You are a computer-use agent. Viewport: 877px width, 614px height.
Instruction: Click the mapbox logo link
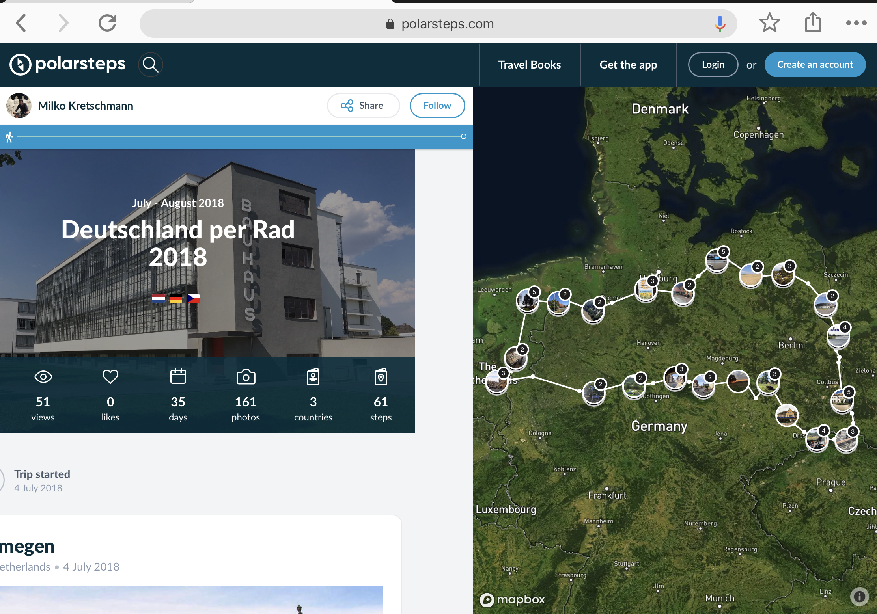coord(512,600)
